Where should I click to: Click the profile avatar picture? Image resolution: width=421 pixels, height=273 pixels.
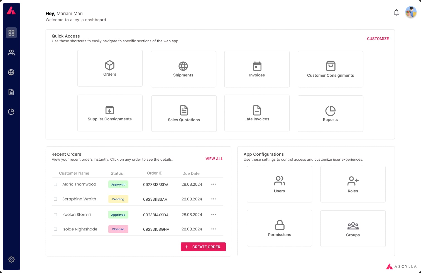[411, 12]
